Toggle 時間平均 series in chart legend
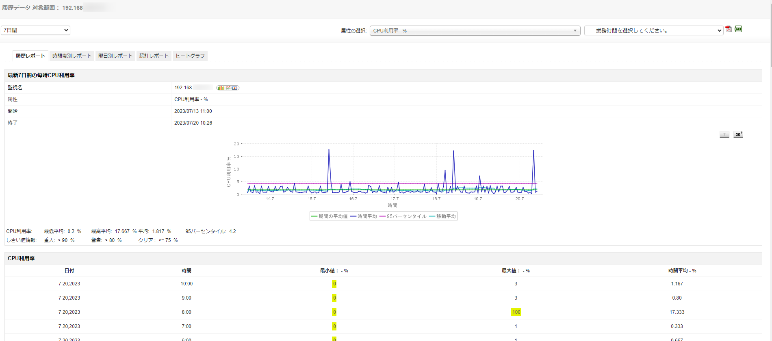 [x=364, y=216]
